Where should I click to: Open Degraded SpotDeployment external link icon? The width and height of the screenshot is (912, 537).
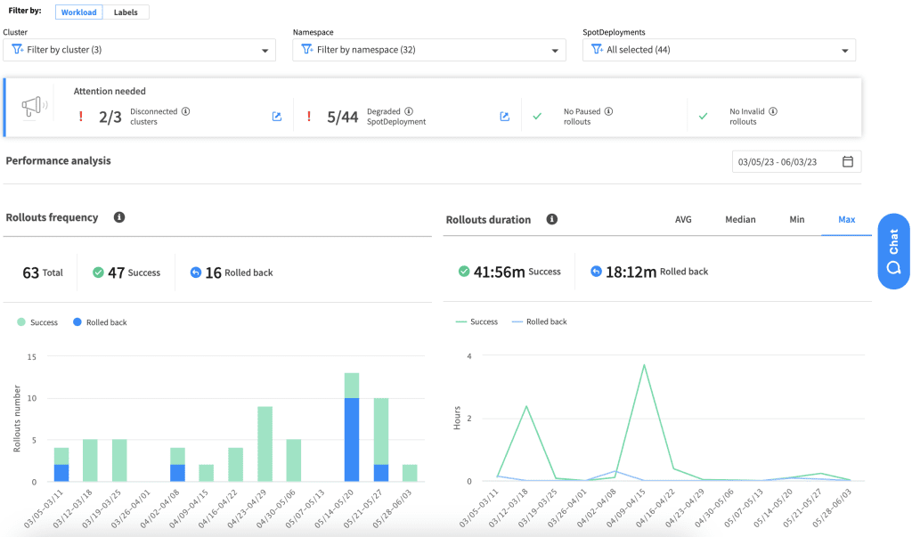pyautogui.click(x=504, y=117)
